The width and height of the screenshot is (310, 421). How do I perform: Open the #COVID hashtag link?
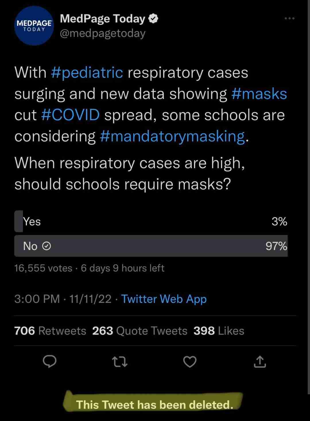[x=71, y=115]
